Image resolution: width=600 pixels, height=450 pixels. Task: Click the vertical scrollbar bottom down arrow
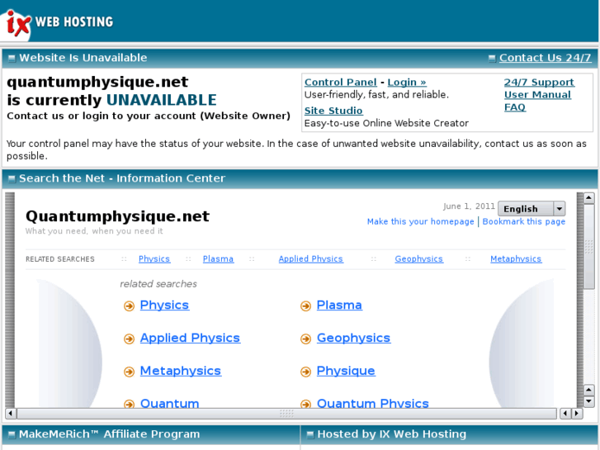coord(588,402)
